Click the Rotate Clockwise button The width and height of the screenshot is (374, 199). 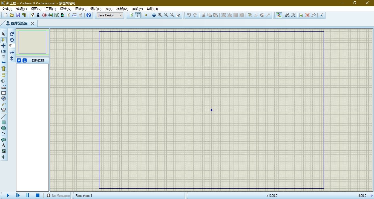[x=12, y=34]
